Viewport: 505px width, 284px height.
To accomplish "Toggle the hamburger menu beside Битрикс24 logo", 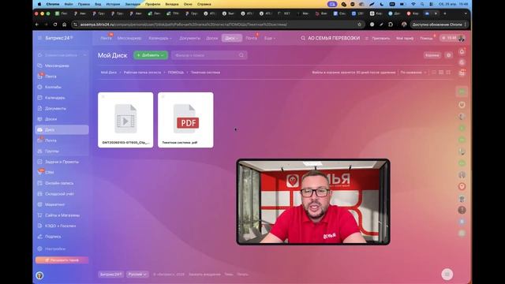I will coord(40,38).
